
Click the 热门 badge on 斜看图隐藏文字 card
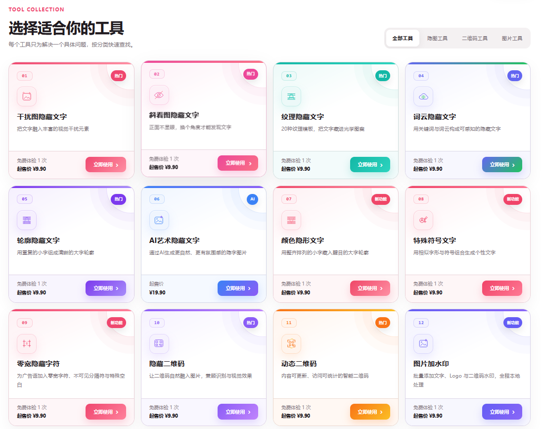pos(251,74)
